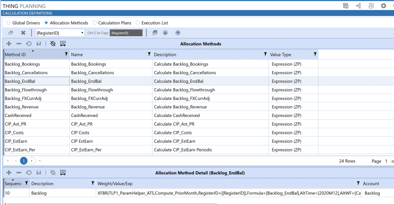
Task: Filter the Name column
Action: click(149, 54)
